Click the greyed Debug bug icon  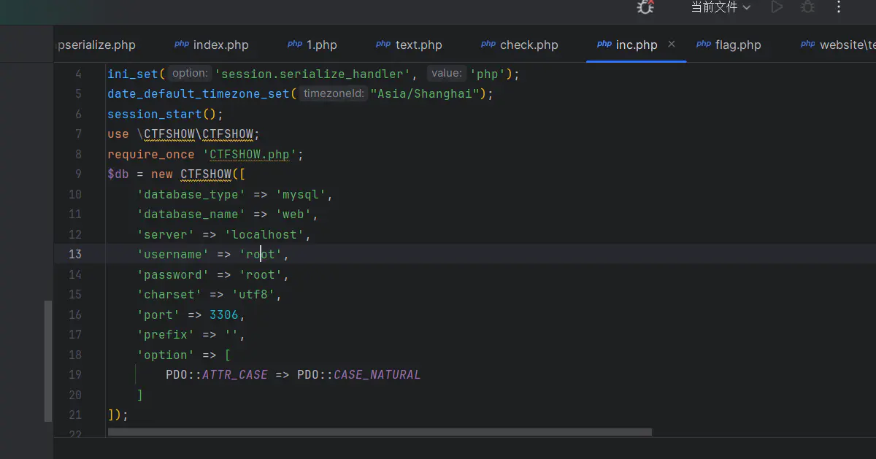(x=807, y=7)
